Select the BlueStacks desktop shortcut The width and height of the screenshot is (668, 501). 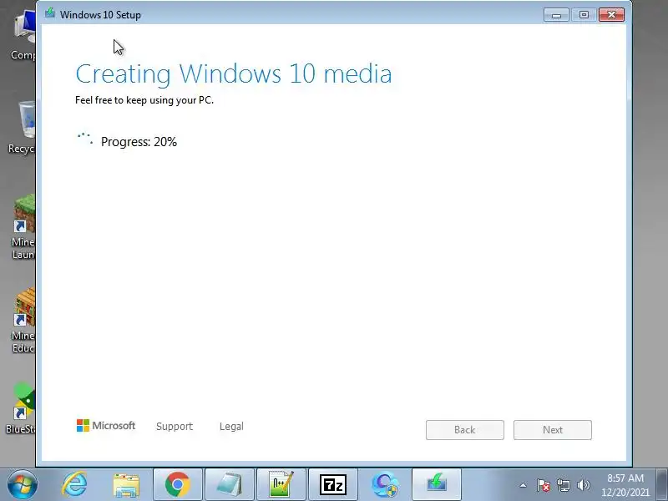point(22,409)
